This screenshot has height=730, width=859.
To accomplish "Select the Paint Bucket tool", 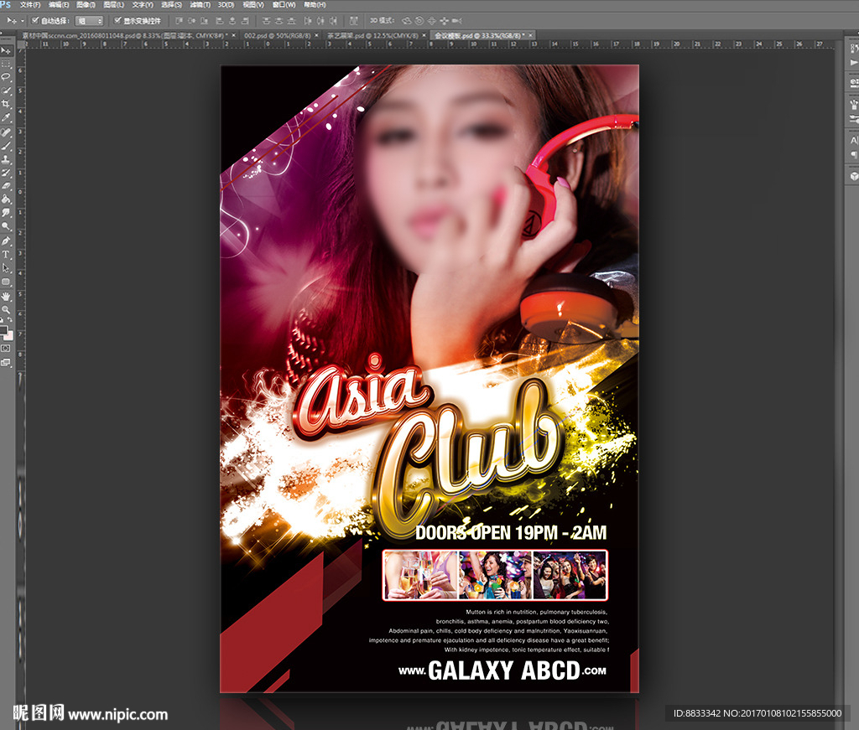I will point(6,199).
